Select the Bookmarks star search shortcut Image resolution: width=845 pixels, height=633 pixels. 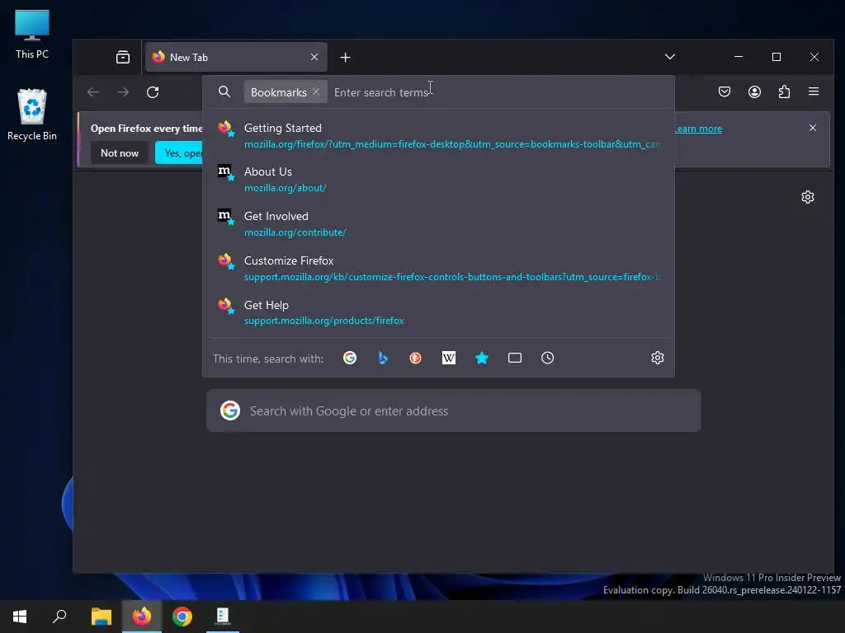[482, 358]
